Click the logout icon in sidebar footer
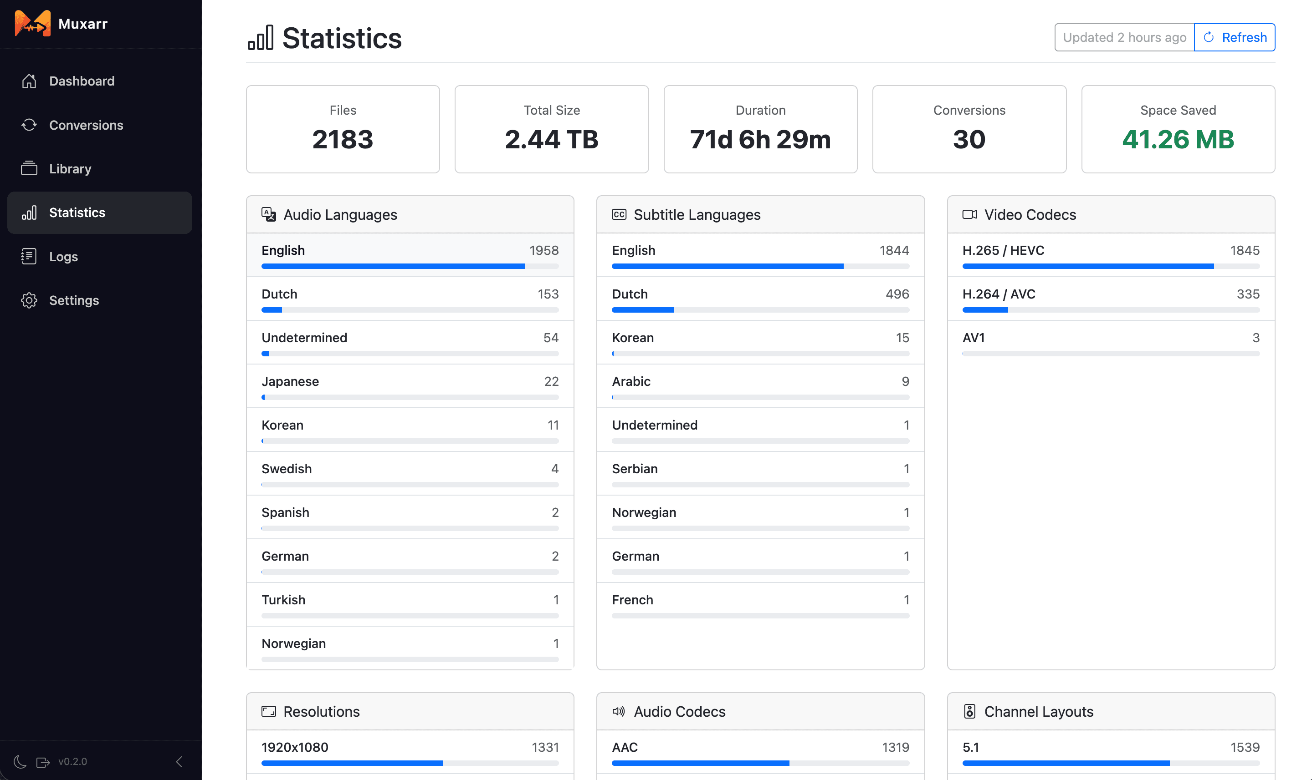Image resolution: width=1312 pixels, height=780 pixels. point(43,762)
